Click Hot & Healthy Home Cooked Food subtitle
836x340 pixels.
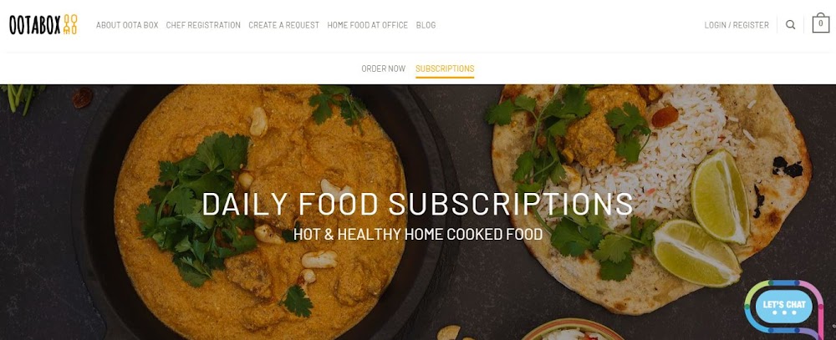tap(418, 234)
